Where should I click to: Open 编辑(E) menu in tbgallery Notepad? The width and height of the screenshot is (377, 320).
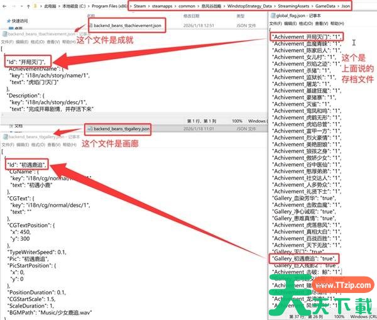(x=23, y=145)
